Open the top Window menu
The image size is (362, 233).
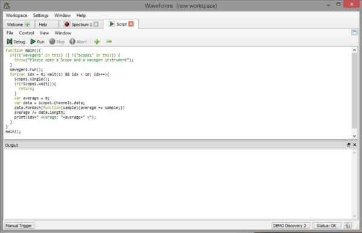pyautogui.click(x=62, y=16)
